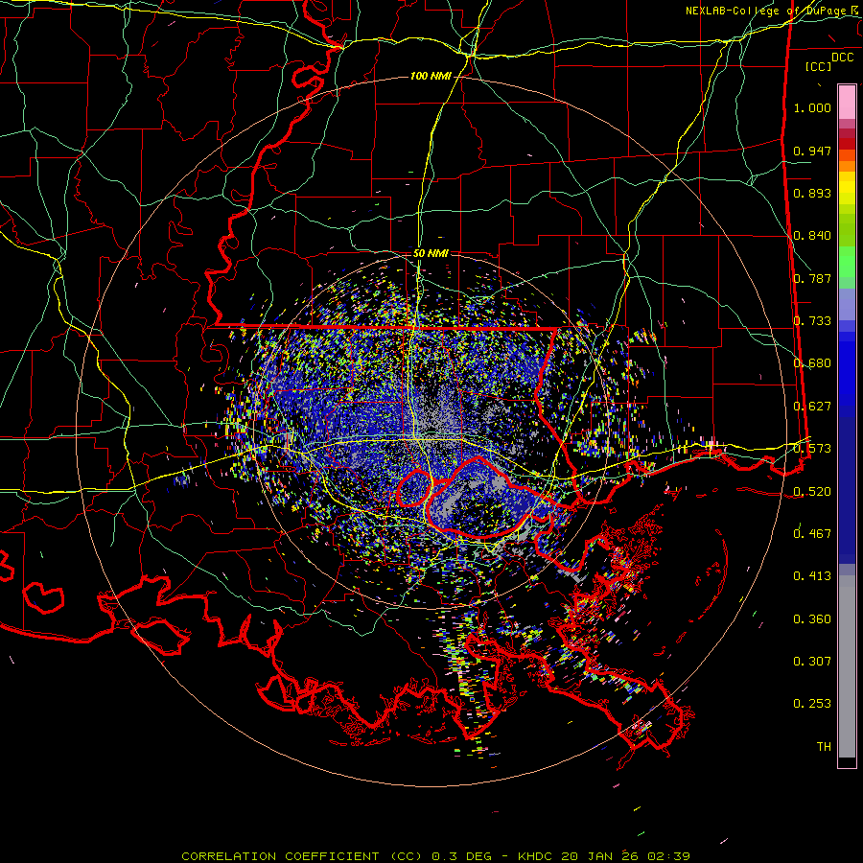The width and height of the screenshot is (863, 863).
Task: Click CORRELATION COEFFICIENT (CC) caption text
Action: click(x=302, y=856)
